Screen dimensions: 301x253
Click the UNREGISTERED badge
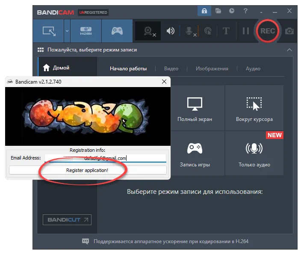click(x=93, y=12)
